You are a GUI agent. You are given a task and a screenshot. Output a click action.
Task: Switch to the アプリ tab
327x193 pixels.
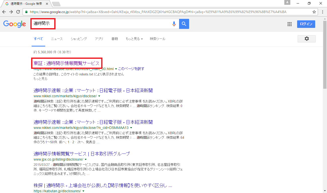point(99,39)
